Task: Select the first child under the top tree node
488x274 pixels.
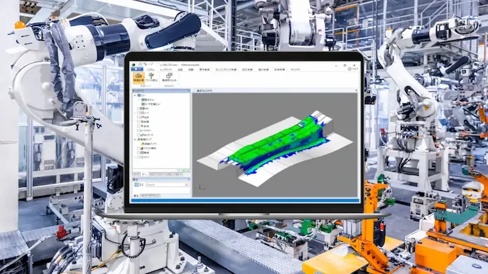Action: tap(148, 100)
